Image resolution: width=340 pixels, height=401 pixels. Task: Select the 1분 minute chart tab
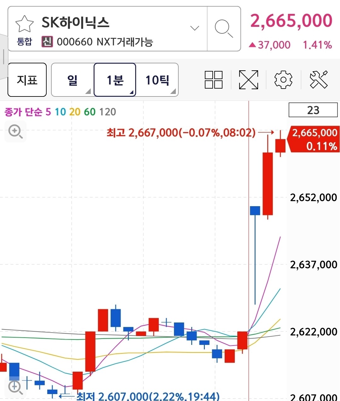115,80
